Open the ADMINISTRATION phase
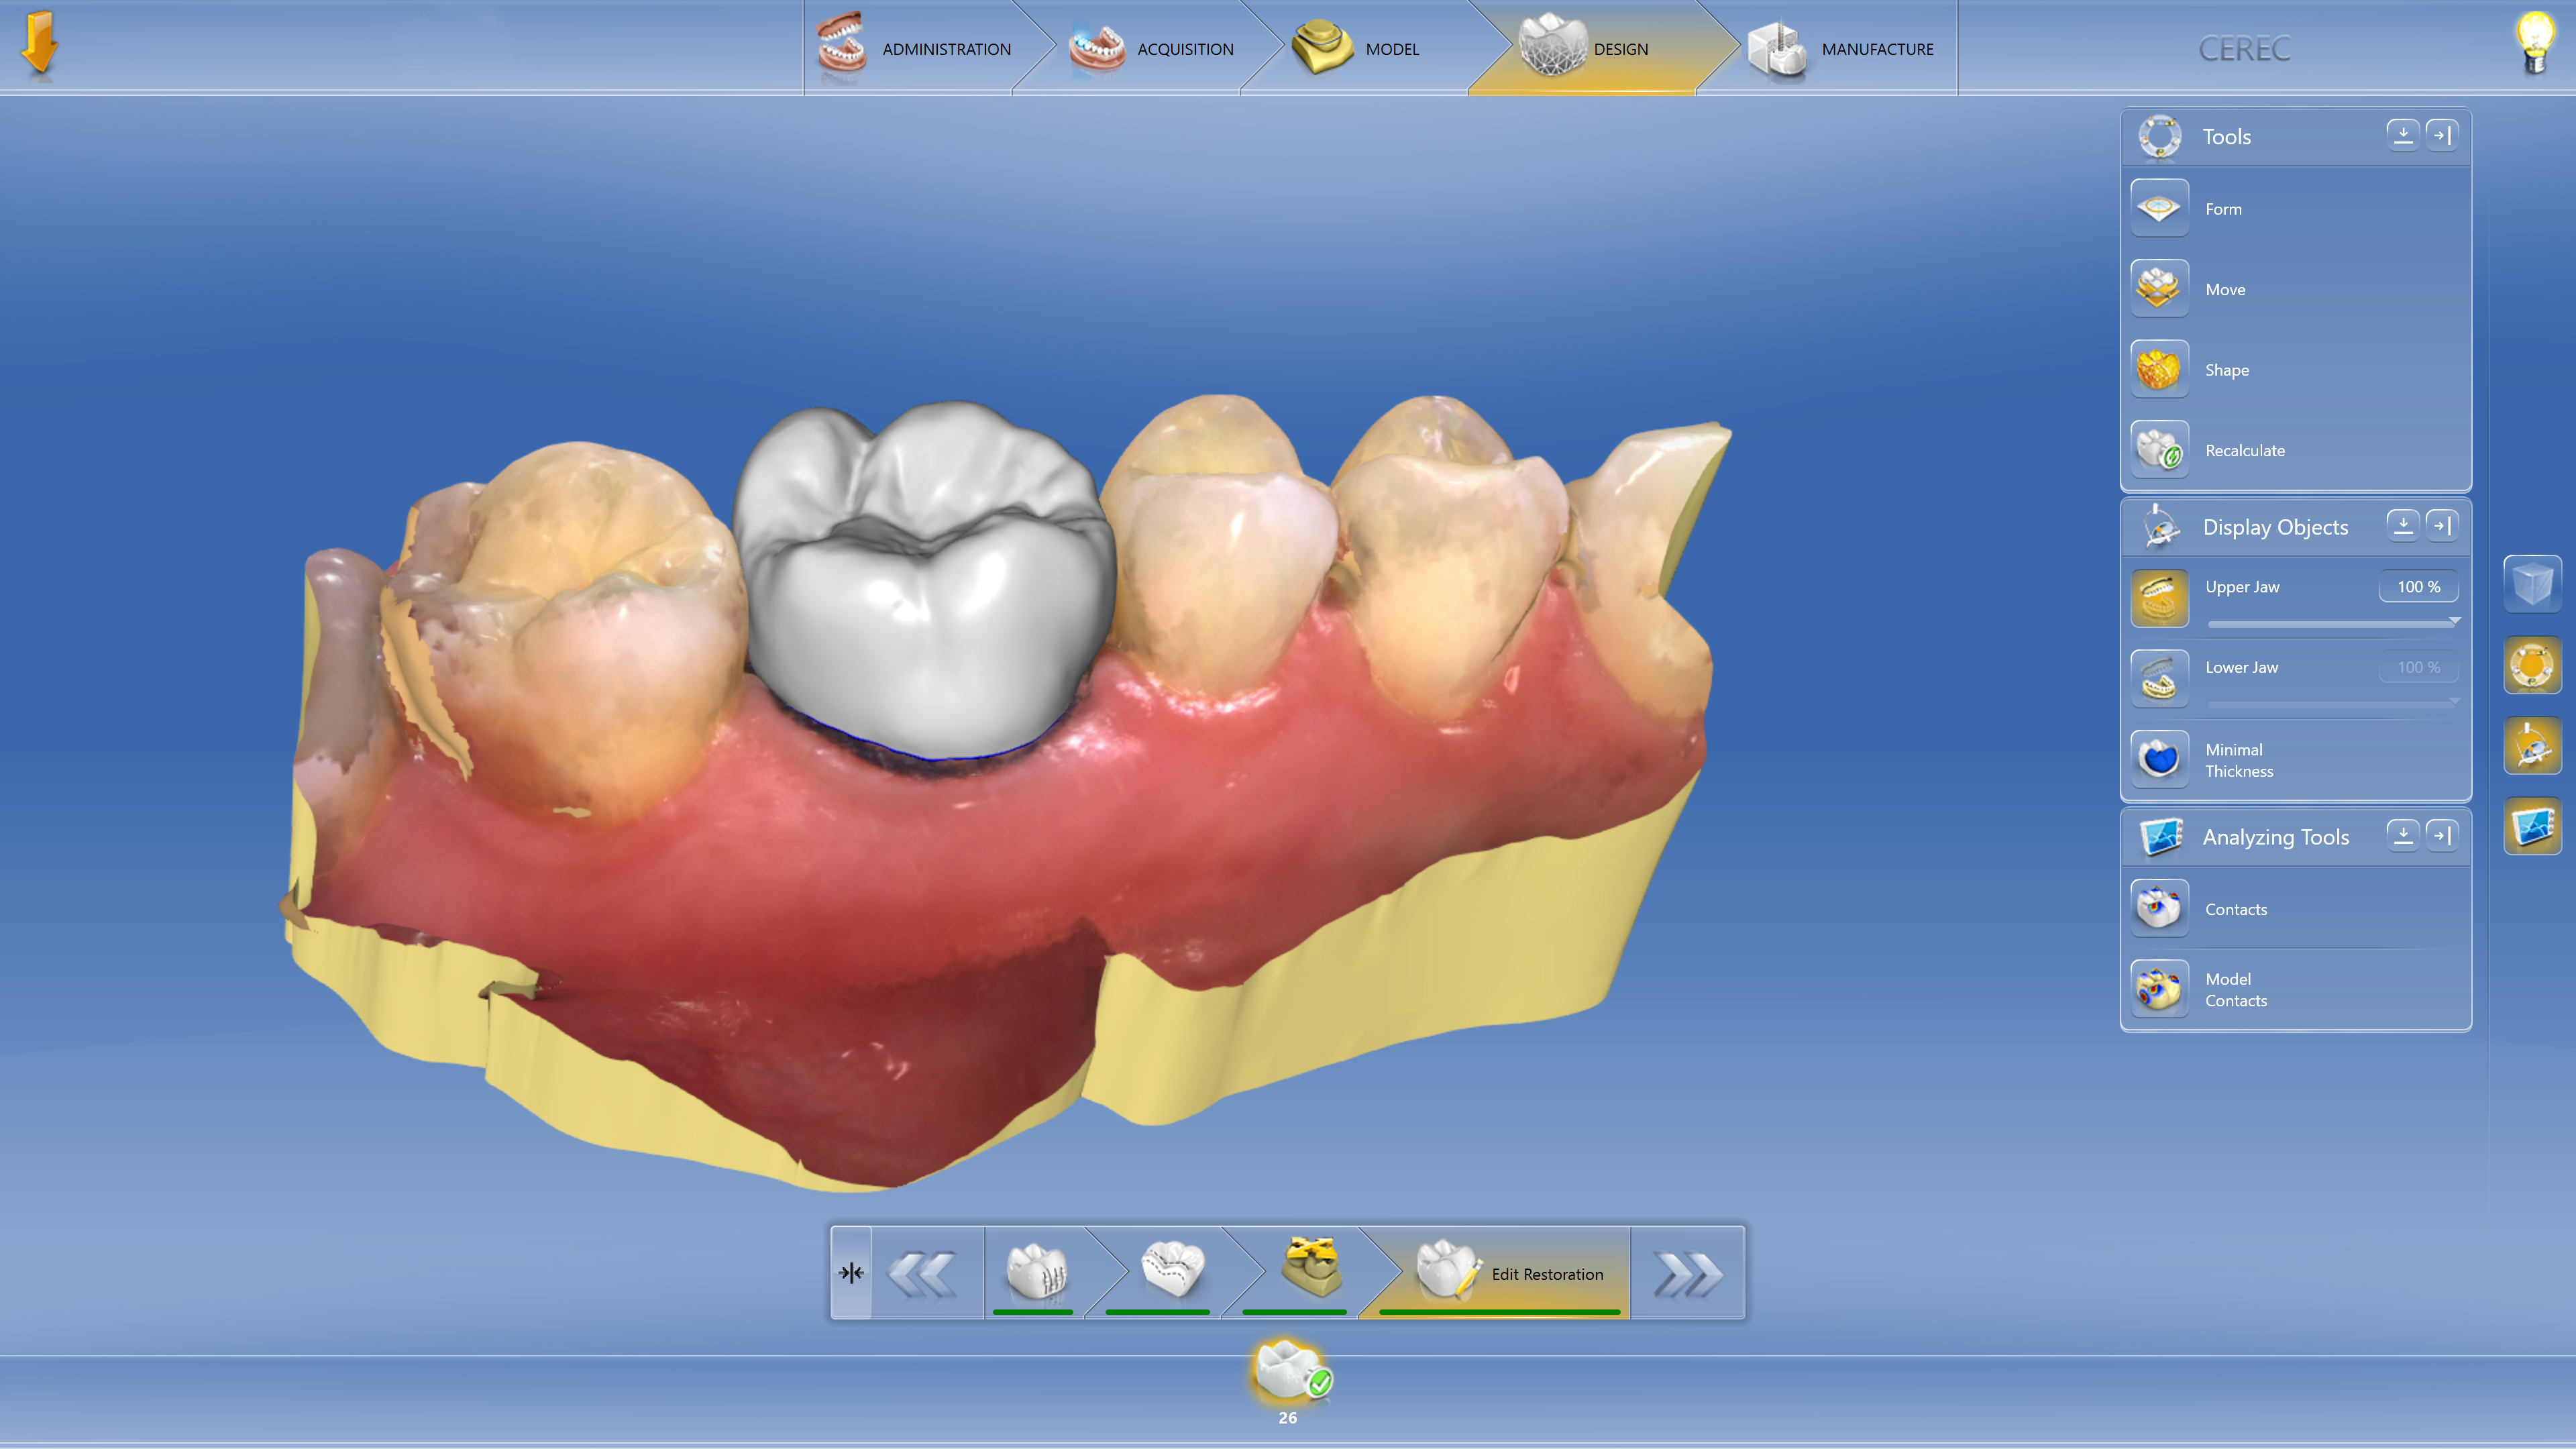 (x=913, y=48)
